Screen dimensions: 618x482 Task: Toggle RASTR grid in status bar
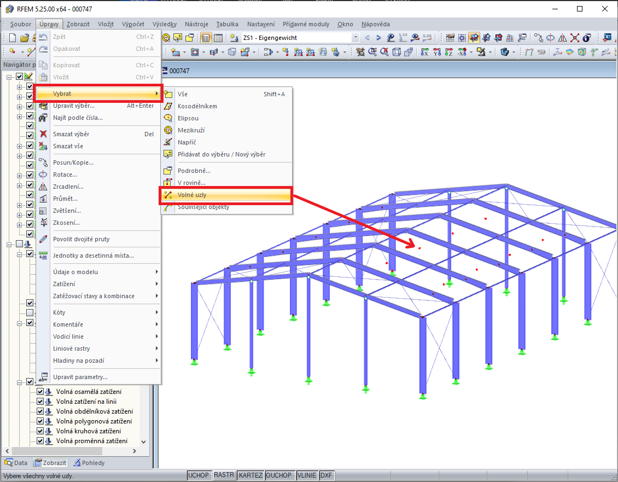click(224, 475)
